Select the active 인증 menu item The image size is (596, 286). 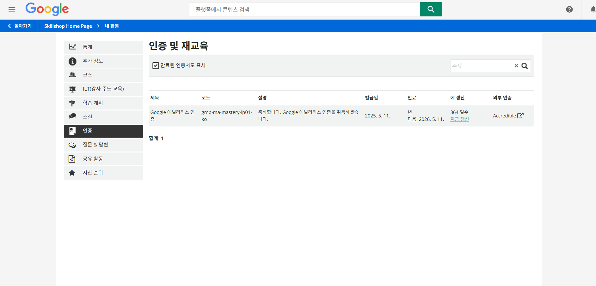(103, 131)
